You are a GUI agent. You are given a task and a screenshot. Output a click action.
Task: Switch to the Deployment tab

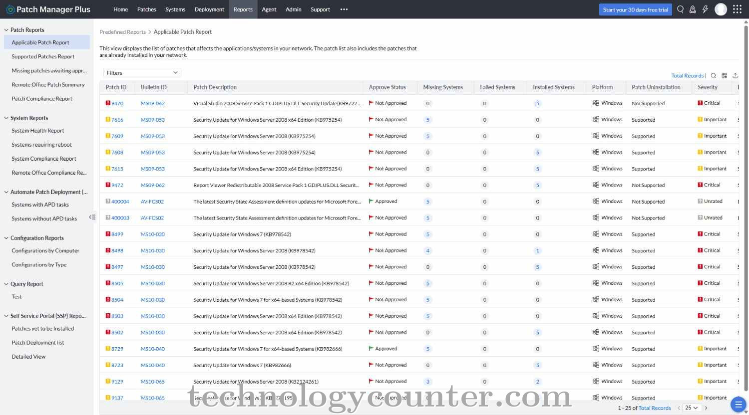[209, 9]
